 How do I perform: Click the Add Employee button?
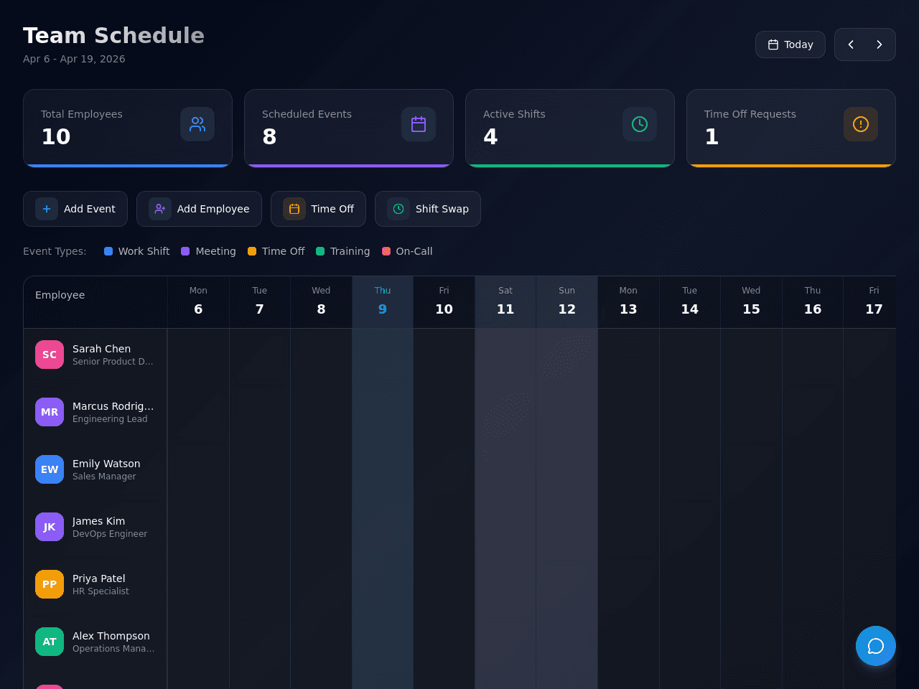tap(199, 209)
